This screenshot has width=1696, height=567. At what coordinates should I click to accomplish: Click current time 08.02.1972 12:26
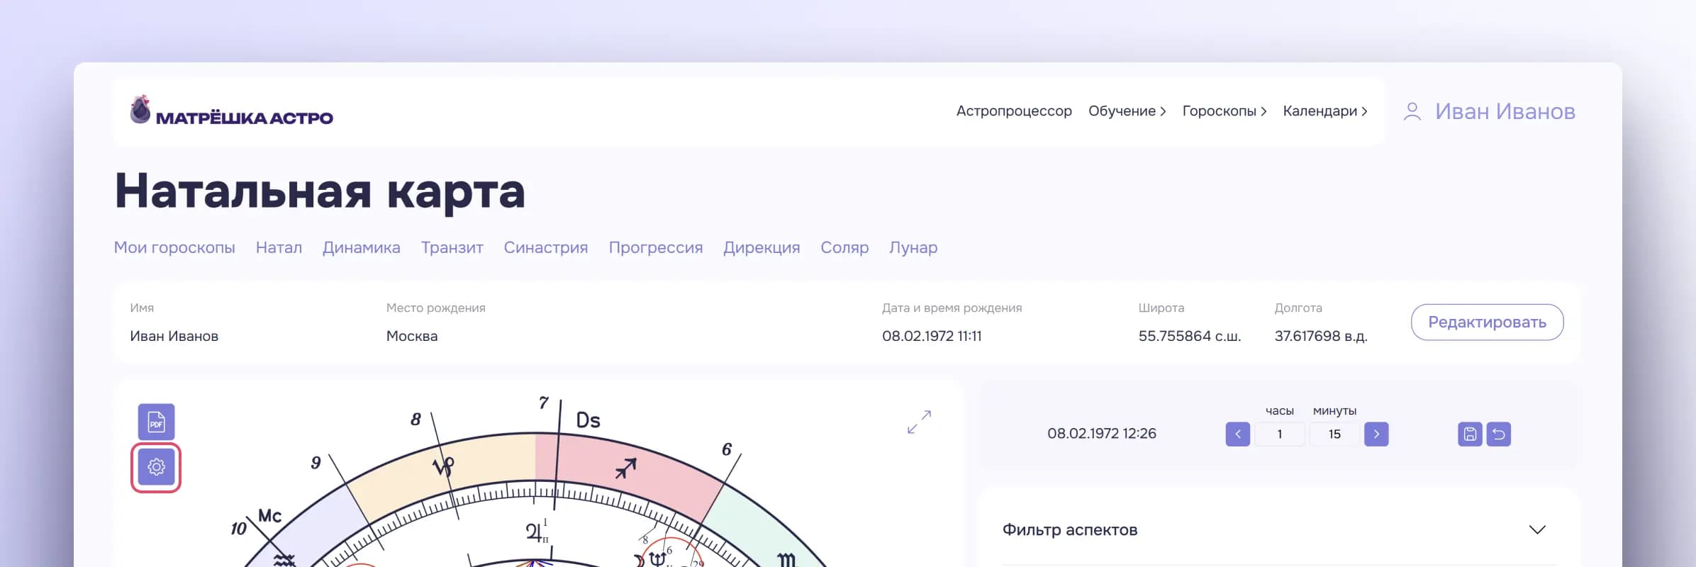[x=1102, y=433]
